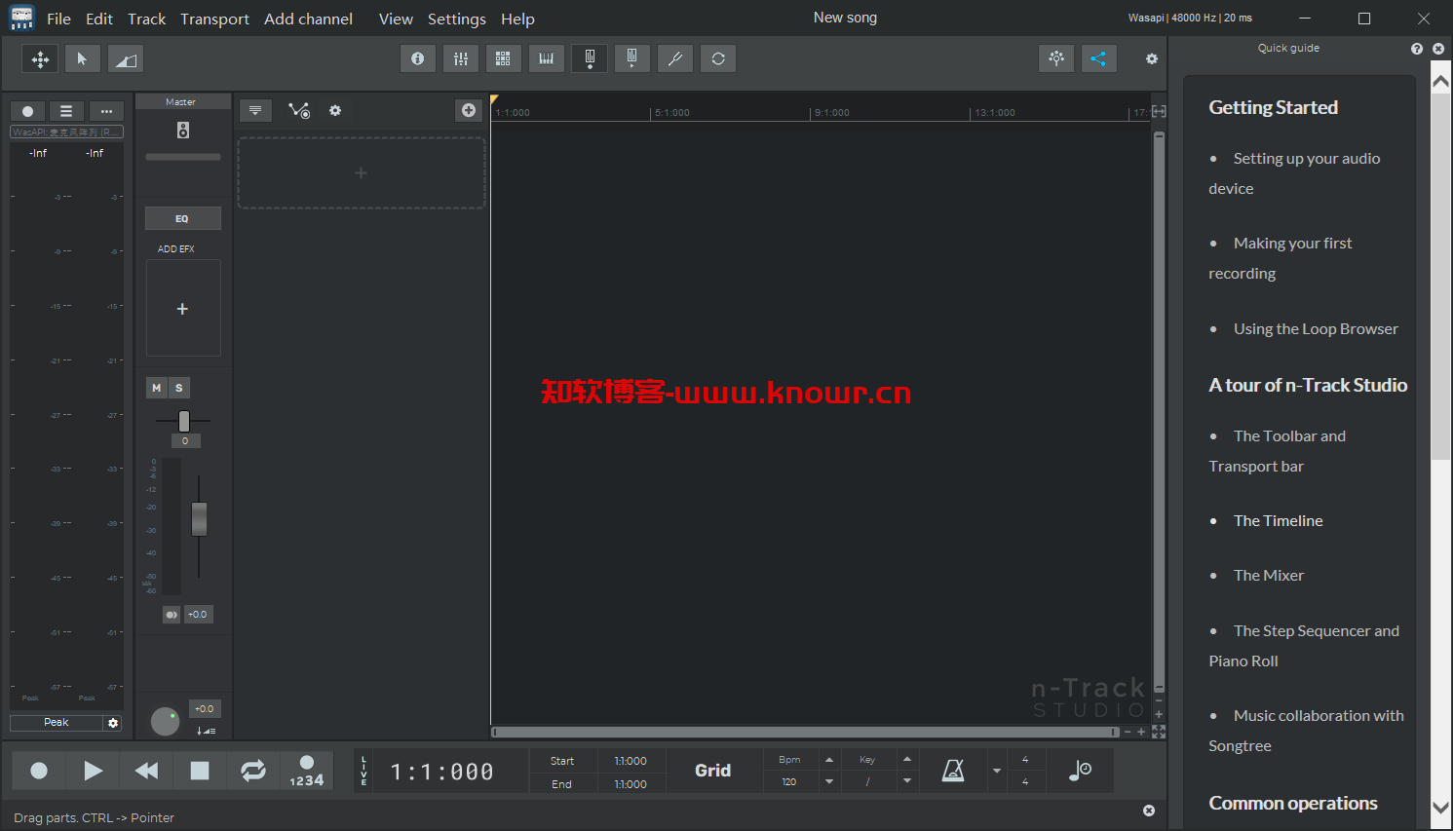This screenshot has height=831, width=1453.
Task: Toggle the 1234 count-in record button
Action: pyautogui.click(x=306, y=771)
